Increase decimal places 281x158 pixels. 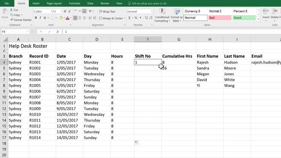[146, 18]
